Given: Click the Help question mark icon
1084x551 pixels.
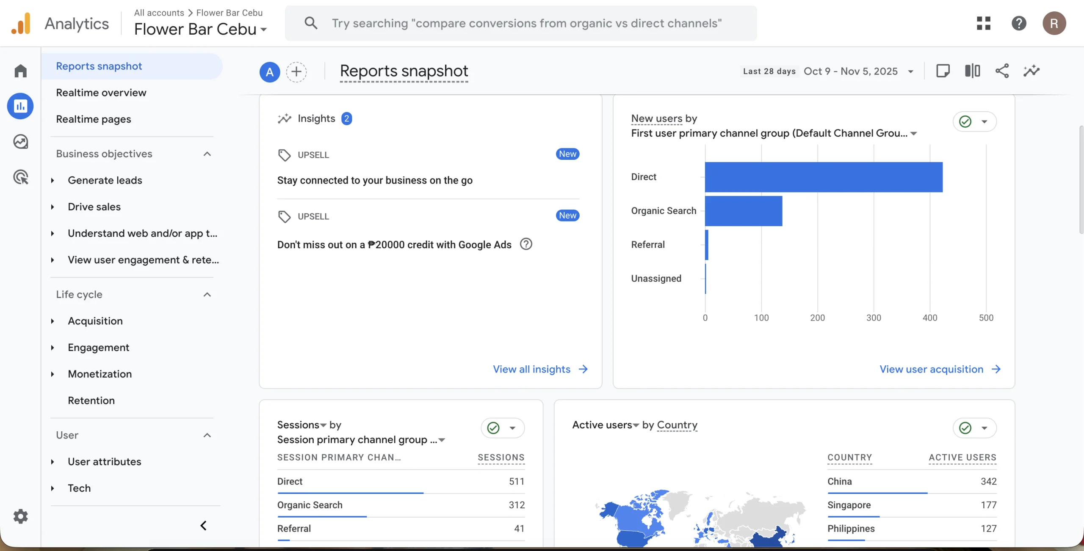Looking at the screenshot, I should coord(1019,23).
